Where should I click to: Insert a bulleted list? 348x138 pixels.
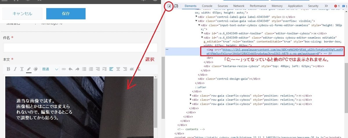[84, 69]
